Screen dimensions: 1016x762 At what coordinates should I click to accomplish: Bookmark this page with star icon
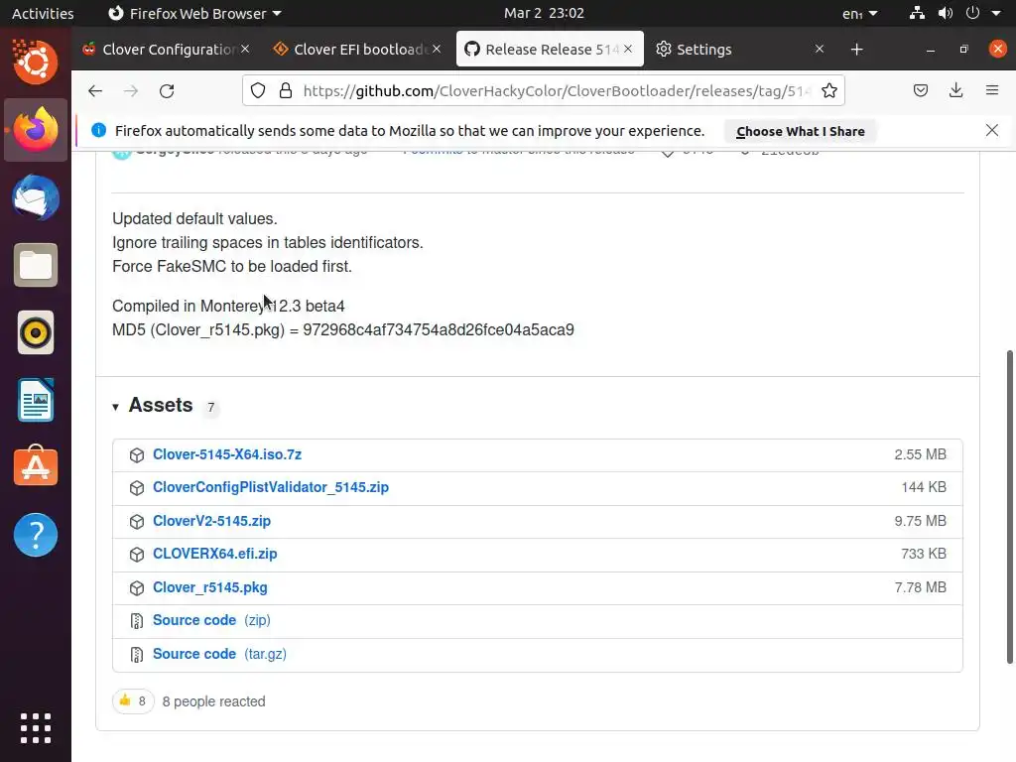pos(829,90)
